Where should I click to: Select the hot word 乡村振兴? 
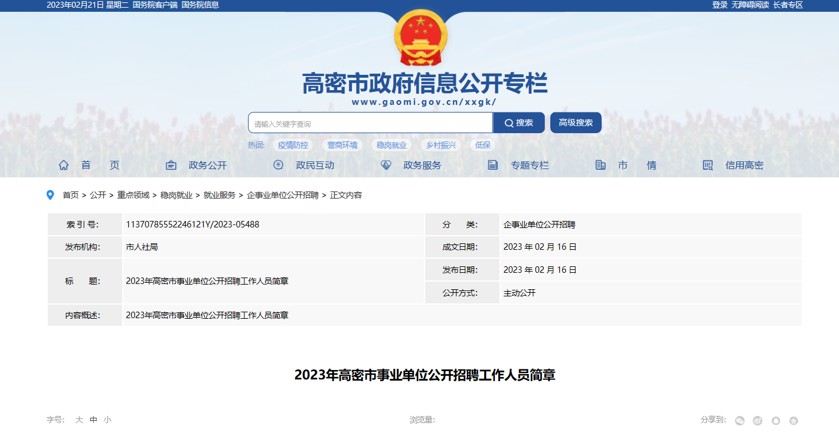point(441,145)
